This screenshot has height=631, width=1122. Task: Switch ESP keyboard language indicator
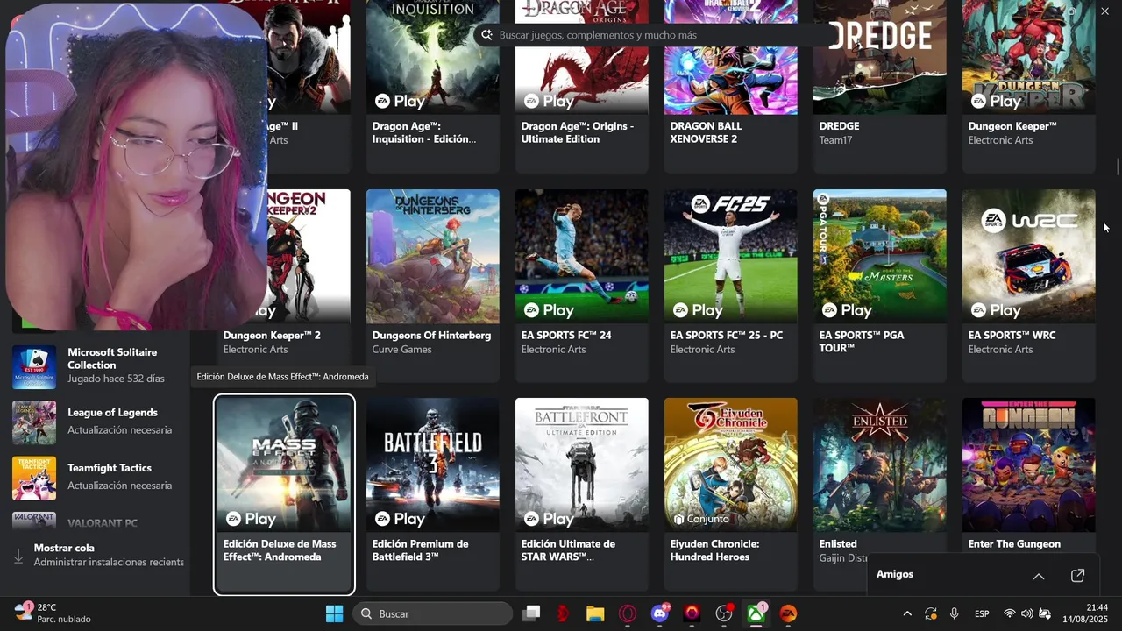(983, 613)
